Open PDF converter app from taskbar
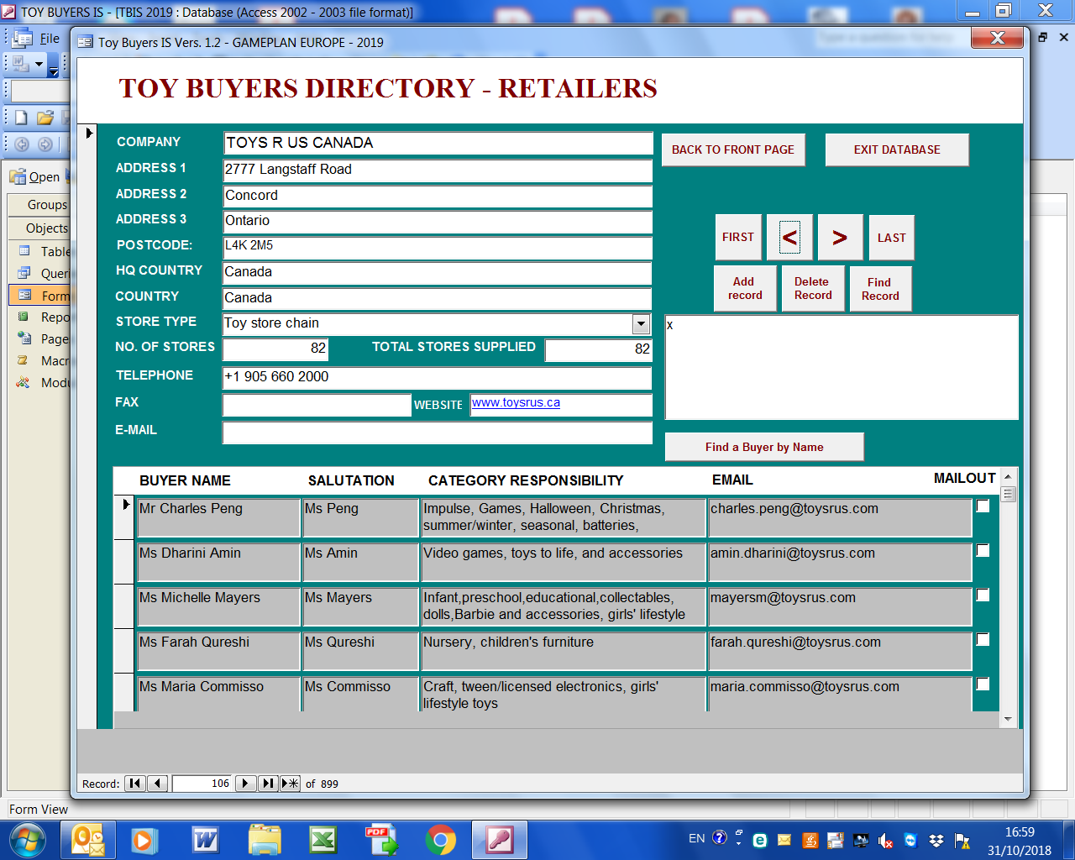This screenshot has height=860, width=1075. pos(381,839)
